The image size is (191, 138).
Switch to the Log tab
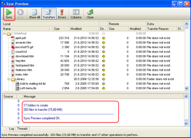click(x=11, y=129)
